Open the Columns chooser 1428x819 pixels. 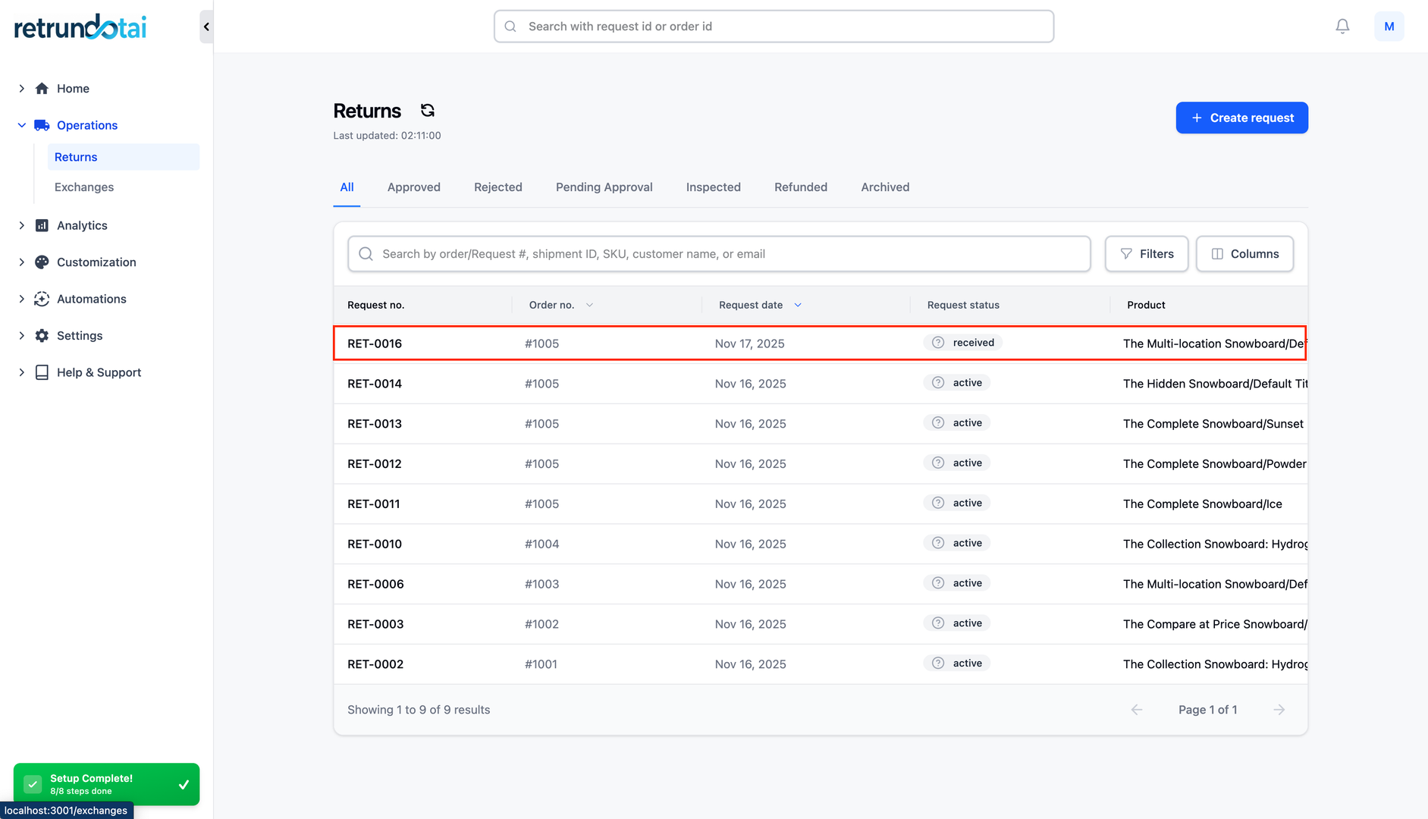1244,254
